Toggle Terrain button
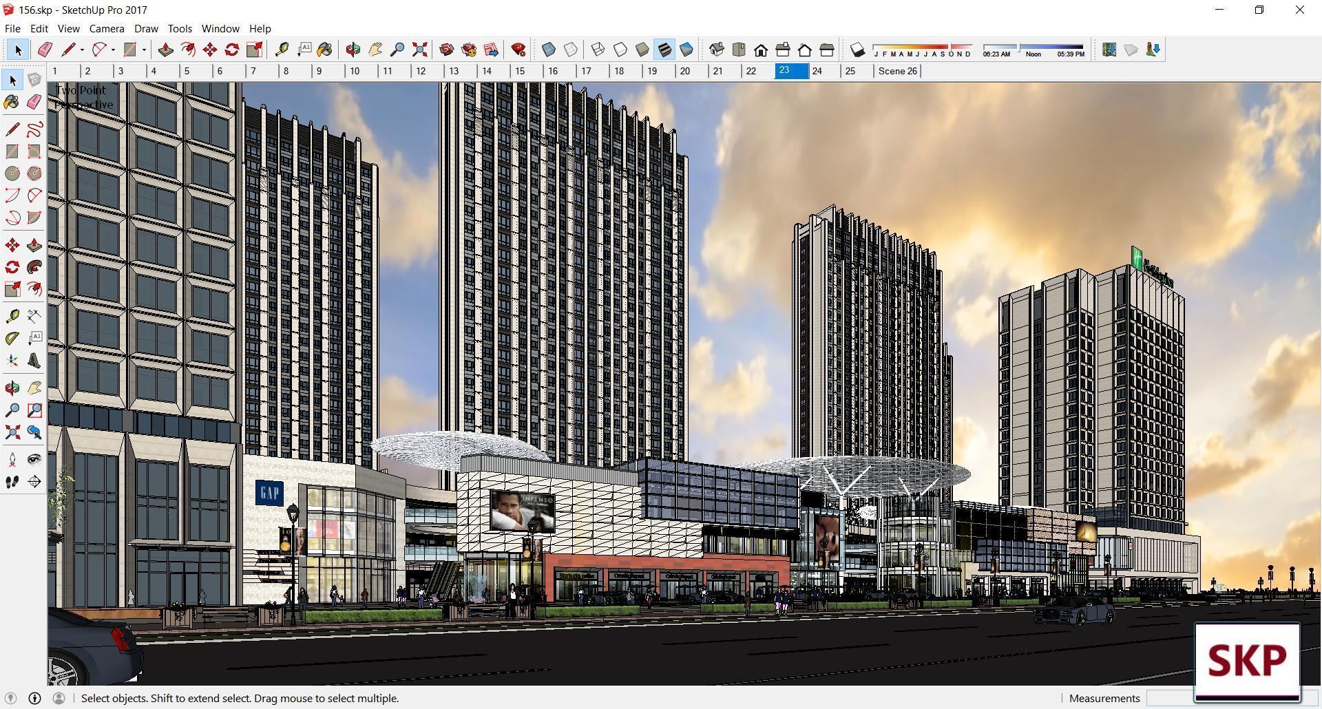This screenshot has width=1322, height=709. click(1131, 50)
